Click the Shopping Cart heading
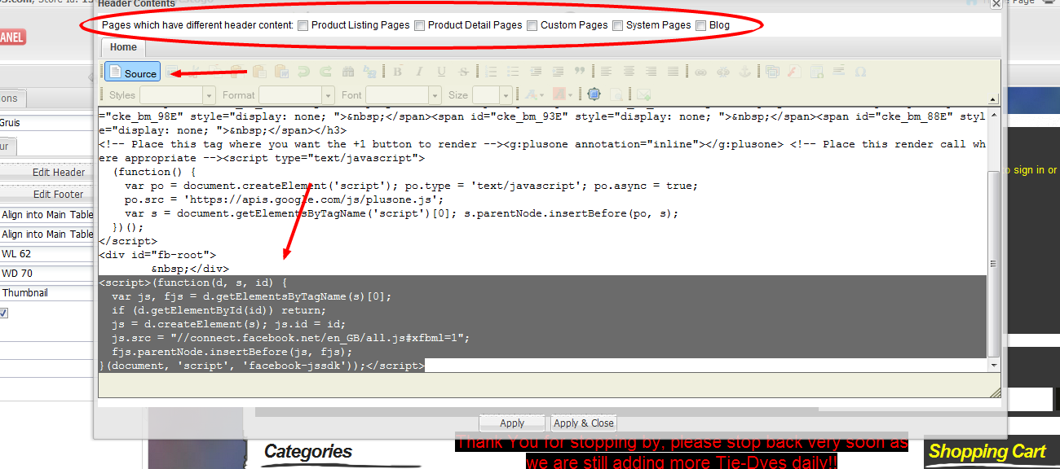The width and height of the screenshot is (1060, 469). tap(987, 452)
